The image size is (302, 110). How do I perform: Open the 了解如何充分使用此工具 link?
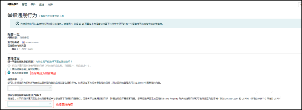click(x=51, y=16)
